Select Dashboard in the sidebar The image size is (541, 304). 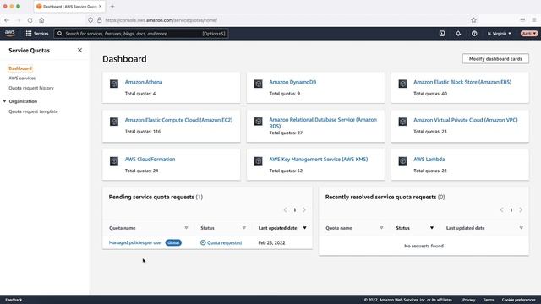[x=20, y=68]
